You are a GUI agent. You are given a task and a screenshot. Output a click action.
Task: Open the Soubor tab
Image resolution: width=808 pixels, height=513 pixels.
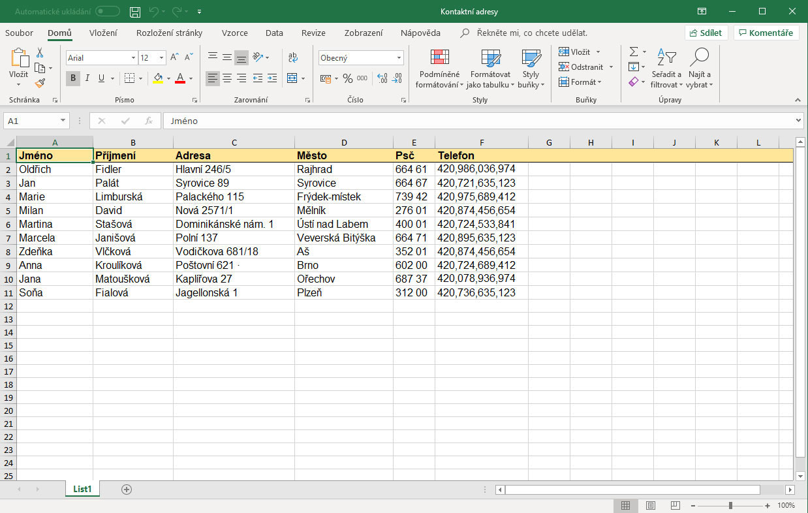pos(19,33)
